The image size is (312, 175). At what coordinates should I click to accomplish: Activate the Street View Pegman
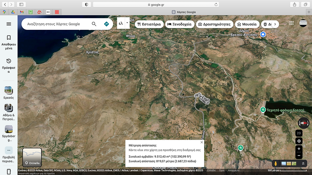276,164
